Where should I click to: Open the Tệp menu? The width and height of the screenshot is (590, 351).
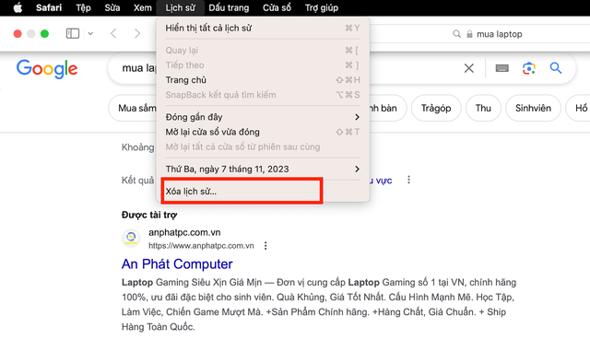pos(83,7)
